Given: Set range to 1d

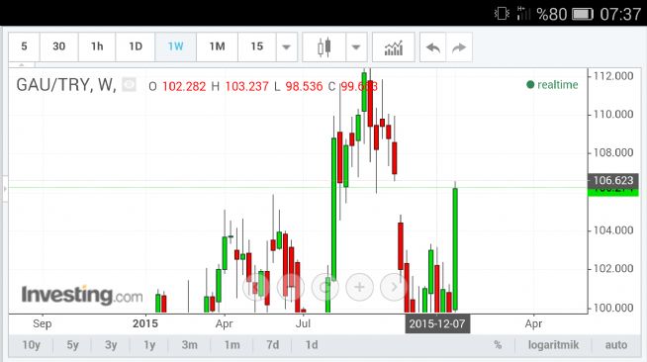Looking at the screenshot, I should coord(312,345).
